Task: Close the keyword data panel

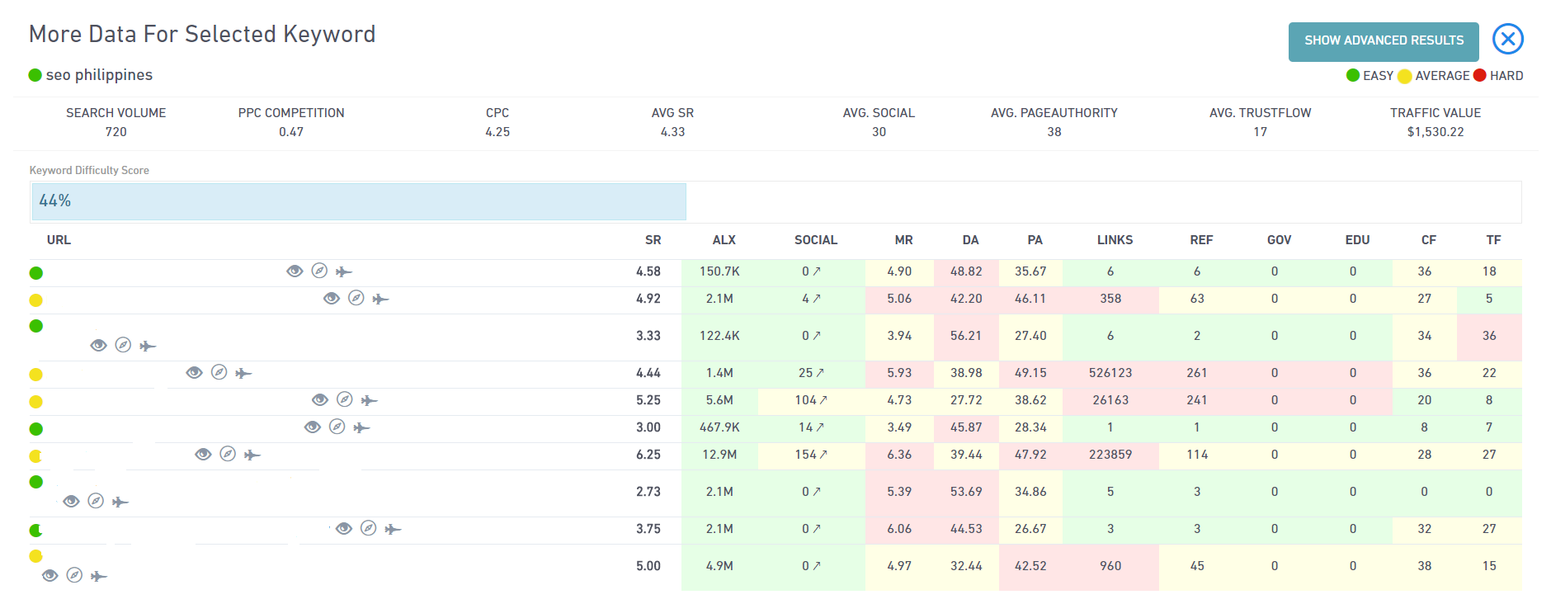Action: [x=1507, y=39]
